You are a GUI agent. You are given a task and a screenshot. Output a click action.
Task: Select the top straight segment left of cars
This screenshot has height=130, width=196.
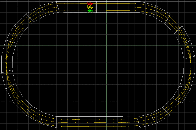[x=65, y=7]
